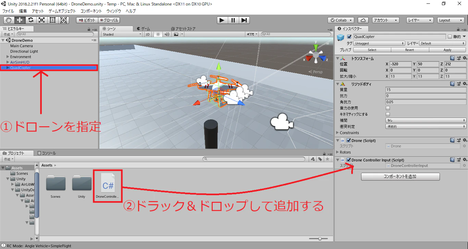Open the ファイル menu
Image resolution: width=468 pixels, height=249 pixels.
point(8,11)
